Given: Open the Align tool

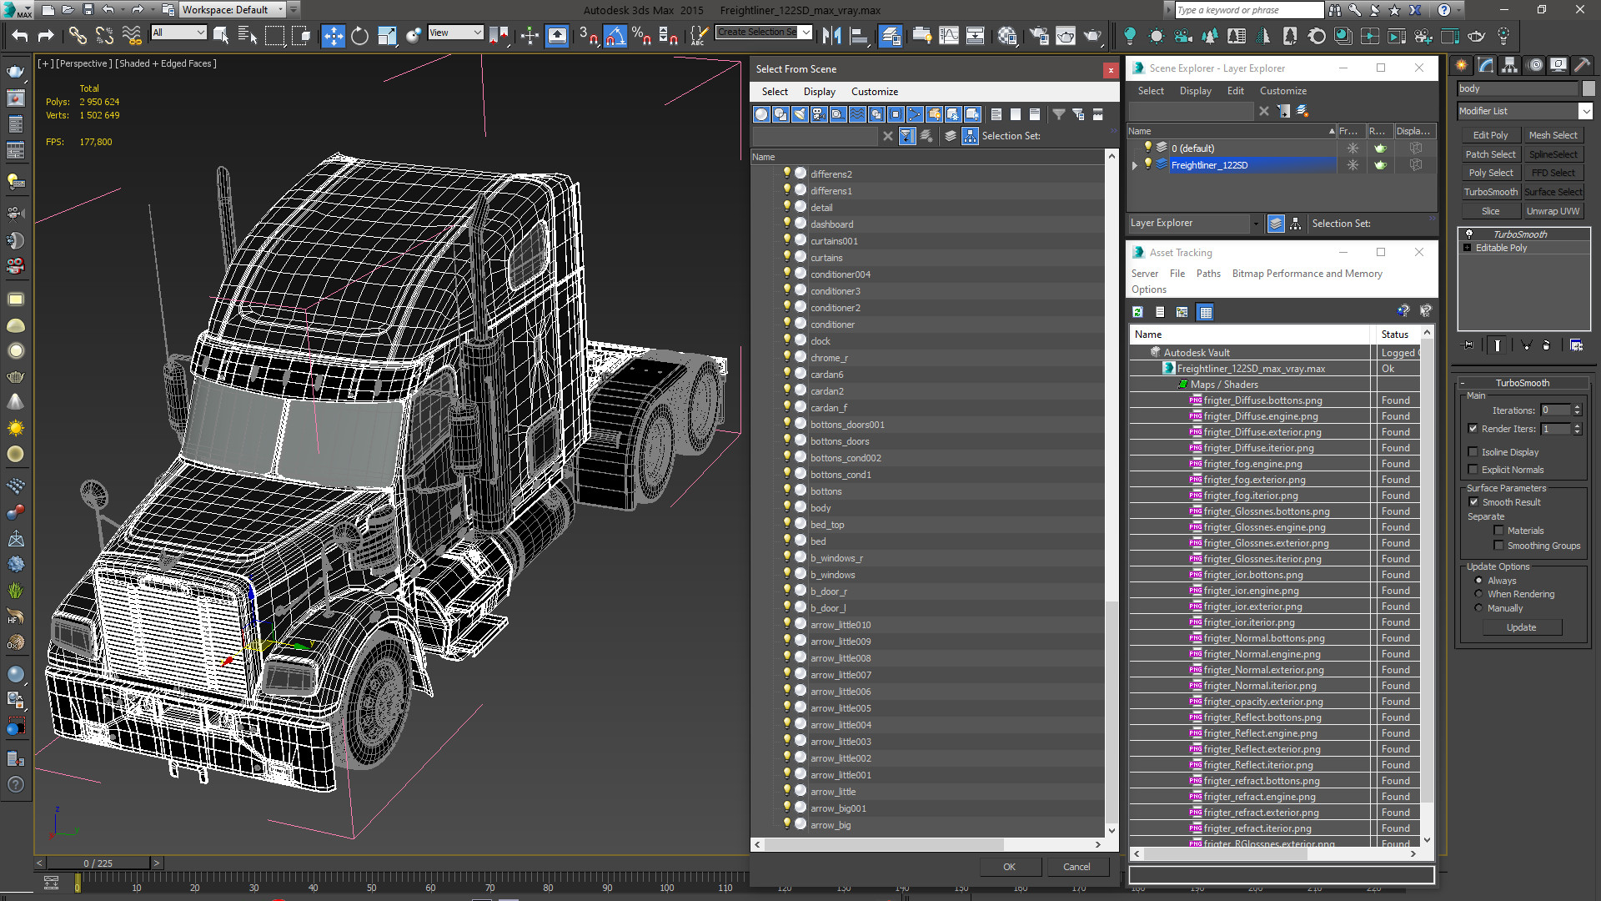Looking at the screenshot, I should point(859,36).
